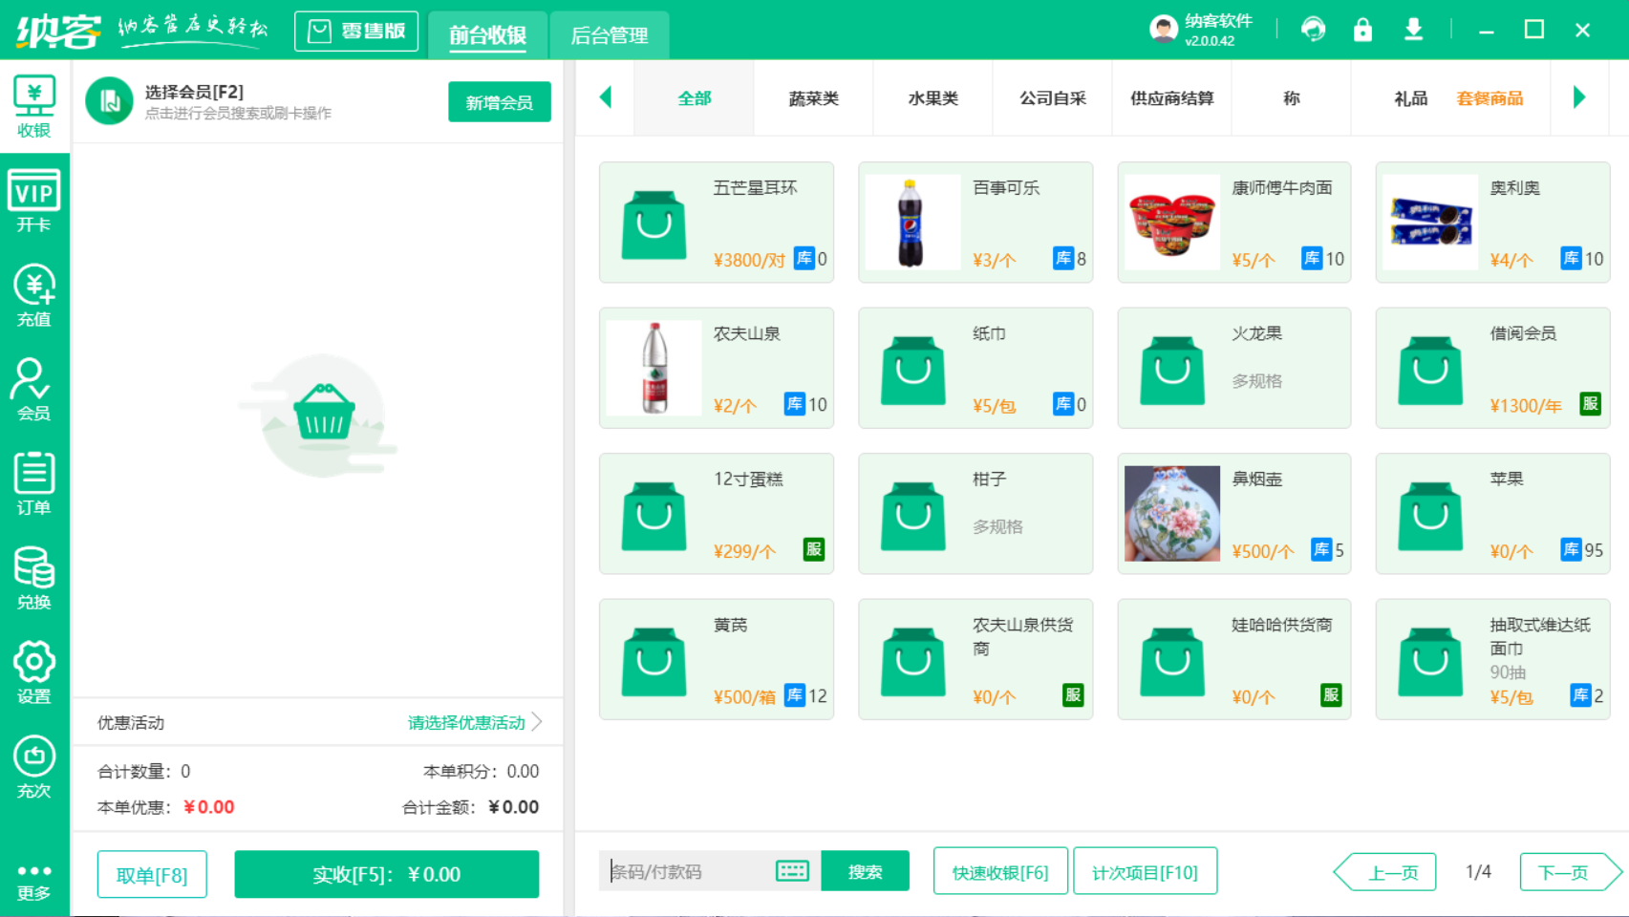Viewport: 1629px width, 917px height.
Task: Select the 收银 cashier sidebar icon
Action: pyautogui.click(x=34, y=105)
